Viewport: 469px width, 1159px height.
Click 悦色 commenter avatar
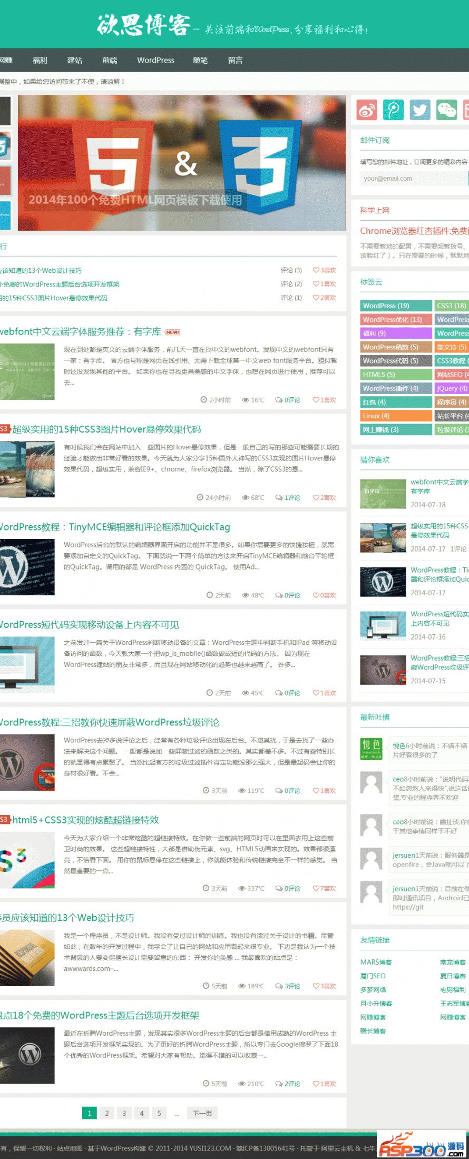pos(371,748)
